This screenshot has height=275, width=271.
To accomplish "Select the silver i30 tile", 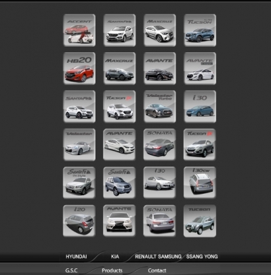I will [x=160, y=183].
